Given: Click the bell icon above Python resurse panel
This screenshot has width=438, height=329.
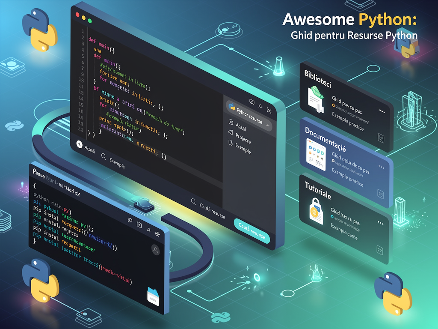Looking at the screenshot, I should pyautogui.click(x=260, y=106).
